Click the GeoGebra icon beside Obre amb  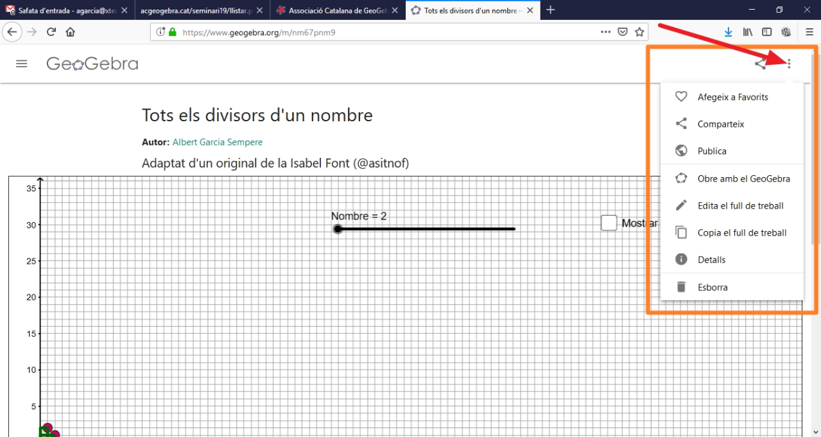[682, 178]
